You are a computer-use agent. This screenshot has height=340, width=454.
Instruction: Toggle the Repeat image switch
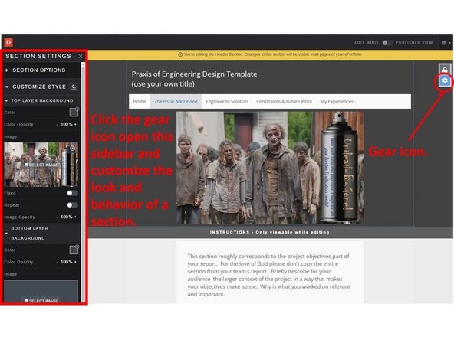(72, 205)
